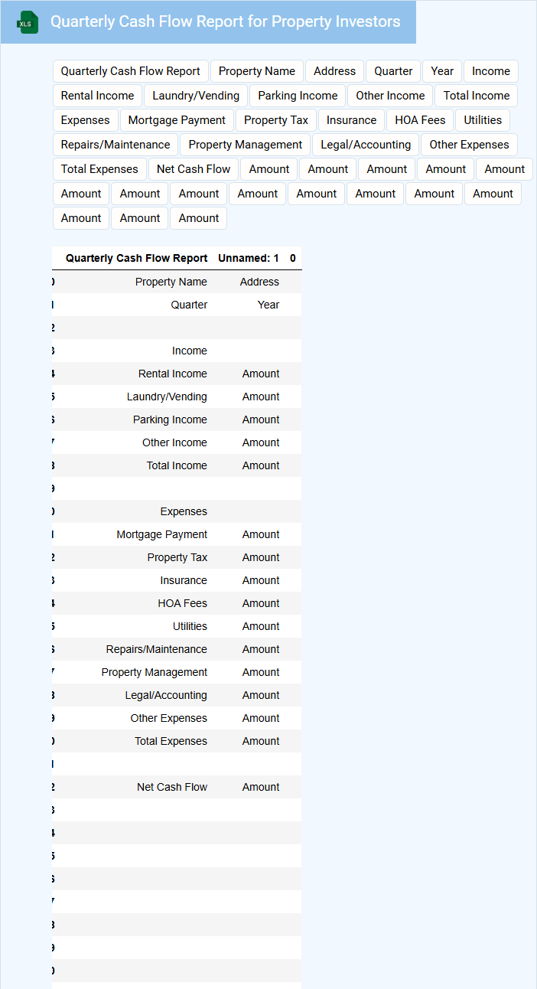The height and width of the screenshot is (989, 537).
Task: Click the Property Name table cell
Action: pyautogui.click(x=171, y=282)
